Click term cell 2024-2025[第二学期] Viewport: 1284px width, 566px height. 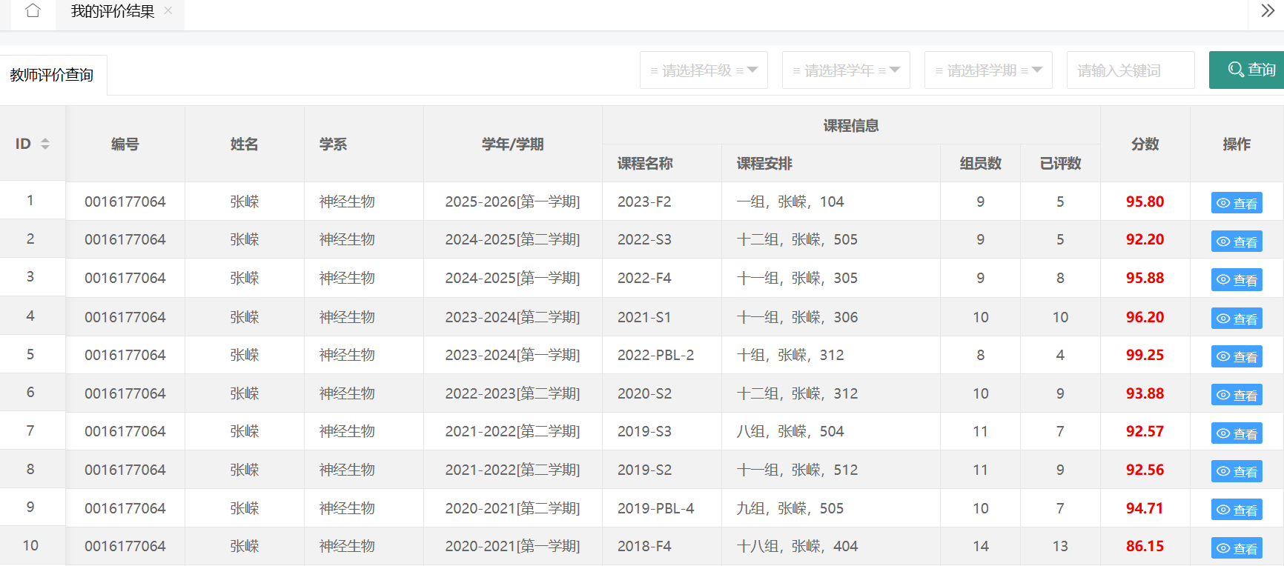click(513, 239)
